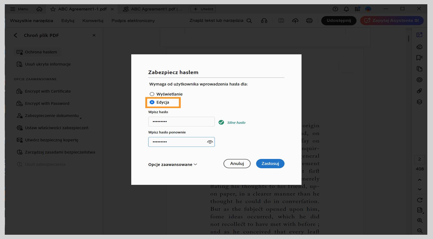Open the Edytuj menu

(68, 21)
